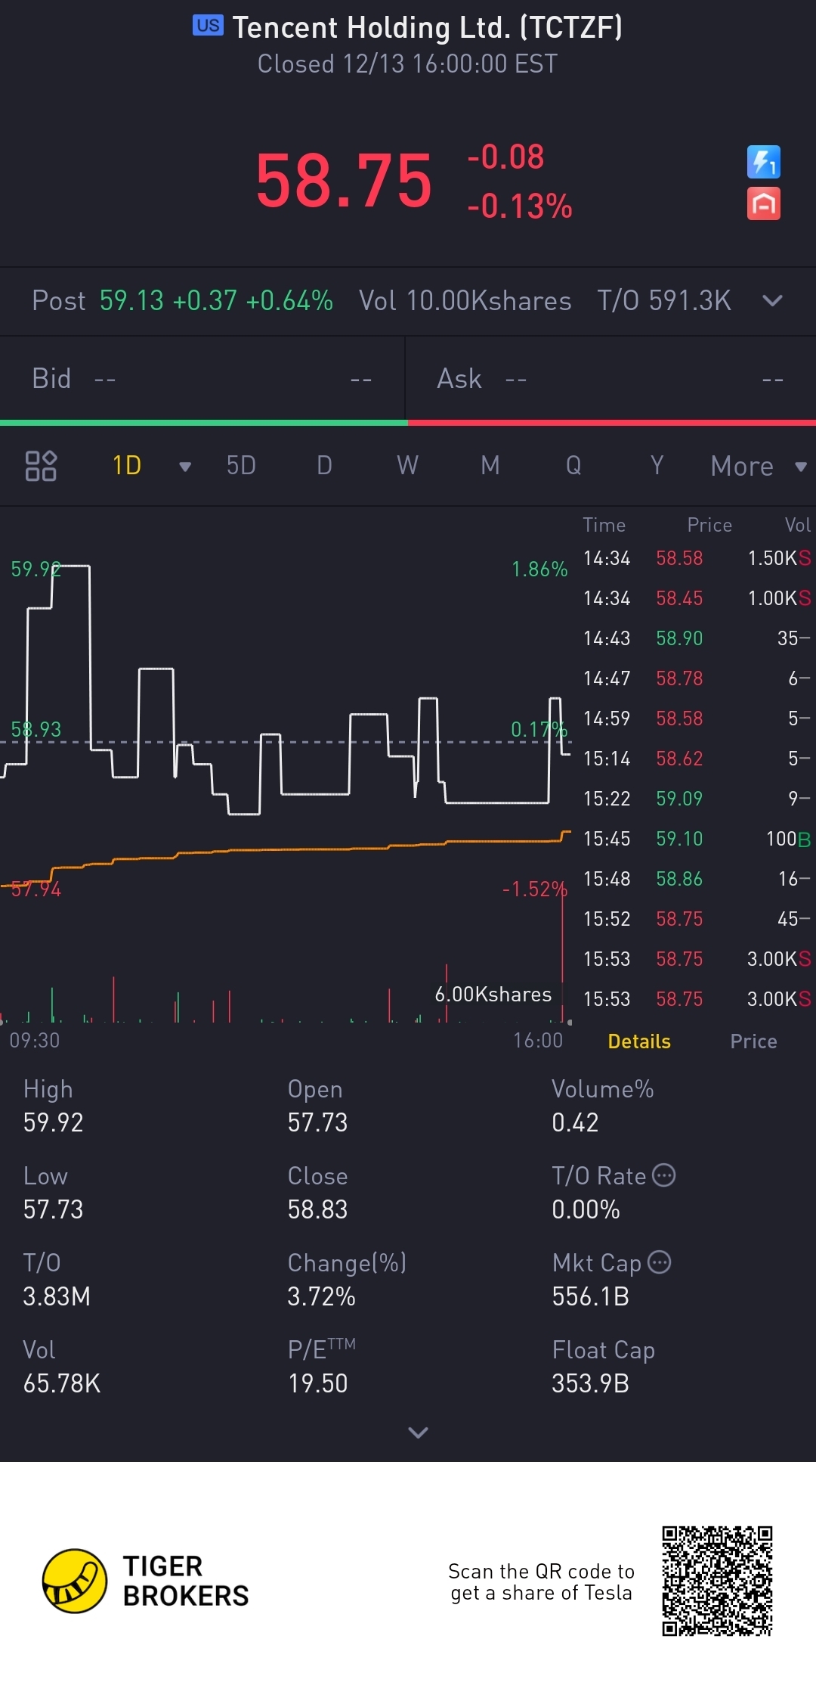Select the 14:47 trade at 58.78
The width and height of the screenshot is (816, 1701).
pos(697,678)
